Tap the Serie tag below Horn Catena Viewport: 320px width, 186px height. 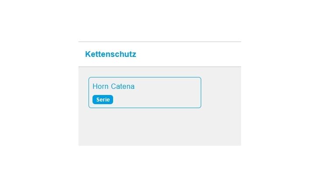click(x=103, y=100)
